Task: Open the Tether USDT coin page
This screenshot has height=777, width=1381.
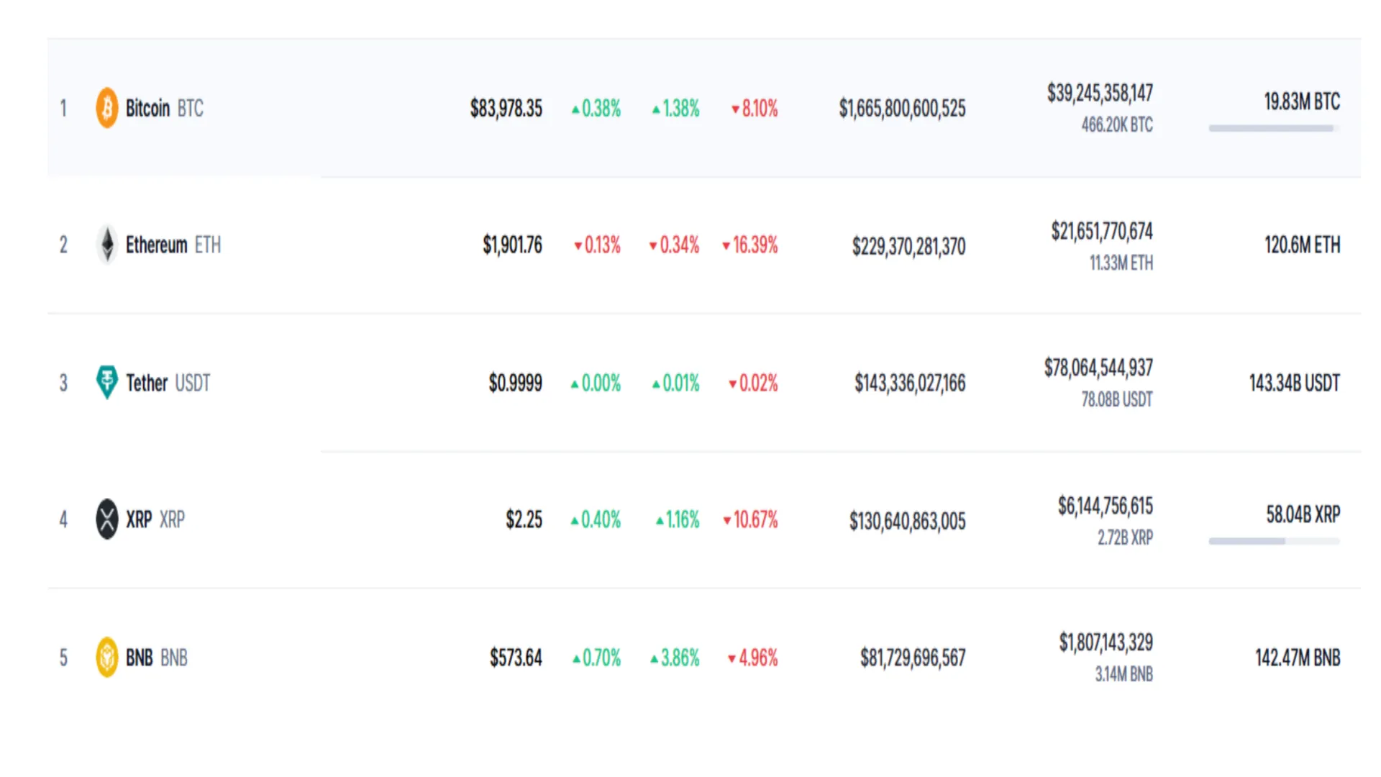Action: pos(168,383)
